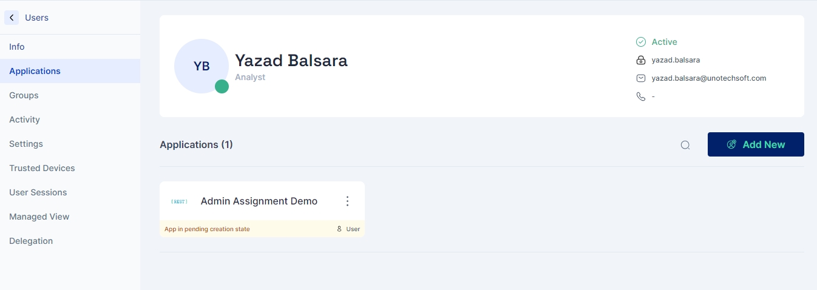Open Trusted Devices
This screenshot has width=817, height=290.
point(42,168)
